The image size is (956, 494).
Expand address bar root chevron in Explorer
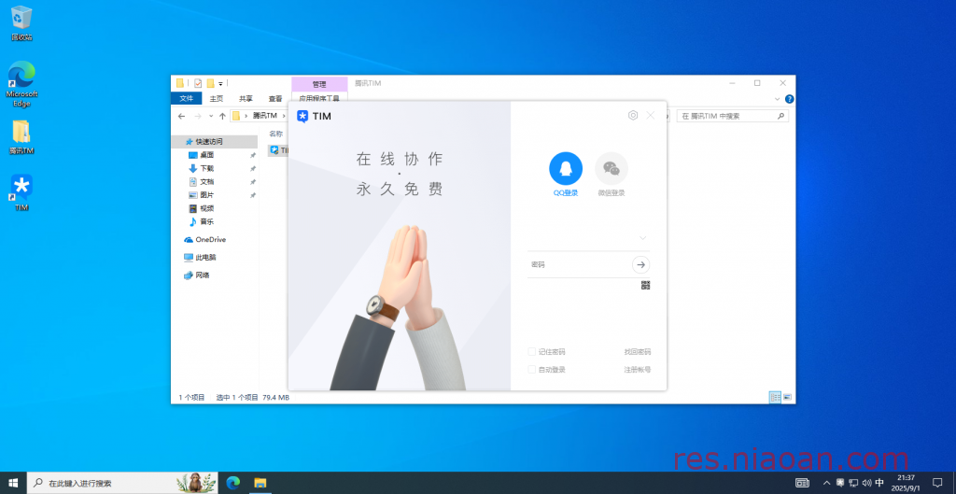coord(246,116)
